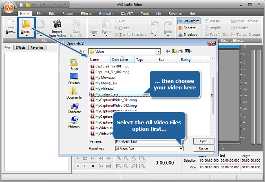Viewport: 265px width, 182px height.
Task: Click the Copy icon in Edit group
Action: click(x=94, y=25)
